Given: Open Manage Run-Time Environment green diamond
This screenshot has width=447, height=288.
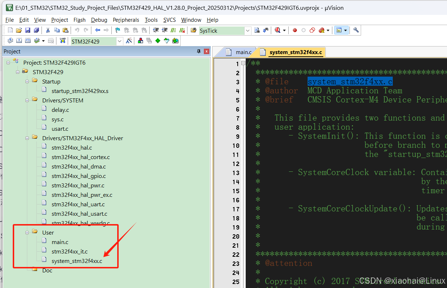Looking at the screenshot, I should coord(158,41).
